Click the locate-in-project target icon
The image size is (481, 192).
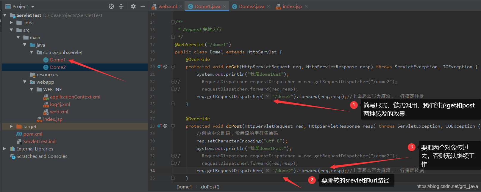111,6
